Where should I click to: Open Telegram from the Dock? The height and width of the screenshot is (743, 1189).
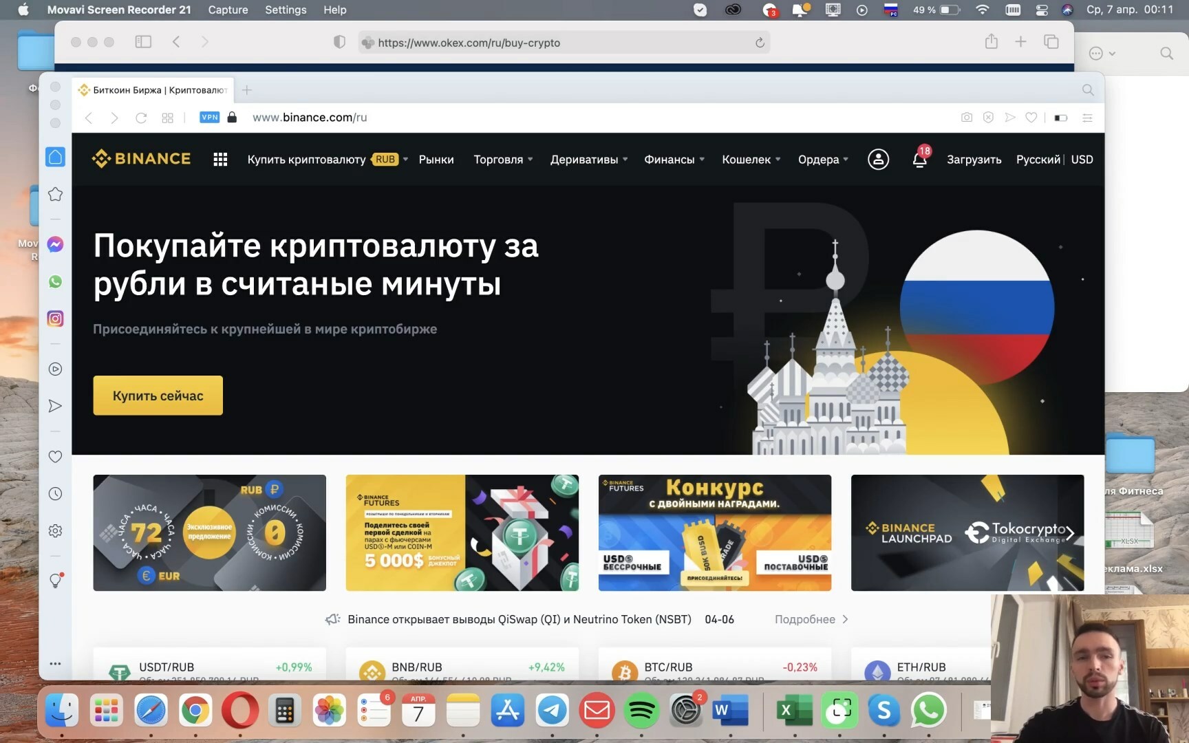click(x=552, y=711)
